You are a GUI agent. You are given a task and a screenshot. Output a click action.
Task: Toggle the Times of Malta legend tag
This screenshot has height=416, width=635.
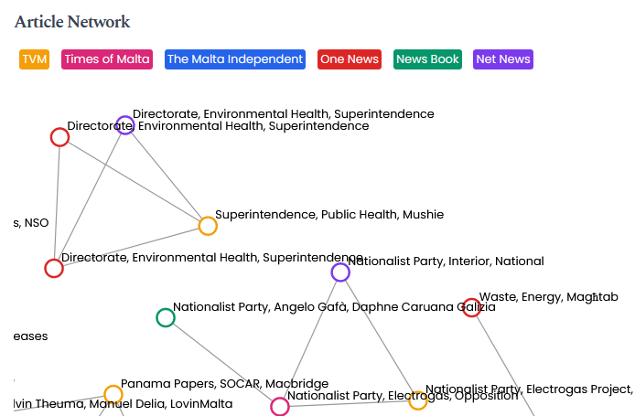(107, 59)
